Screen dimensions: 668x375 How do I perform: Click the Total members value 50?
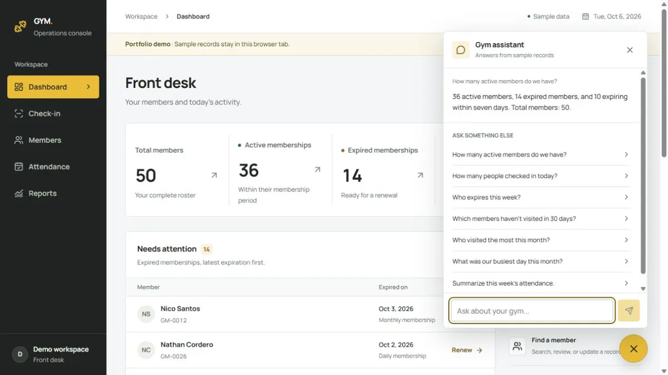(x=146, y=176)
